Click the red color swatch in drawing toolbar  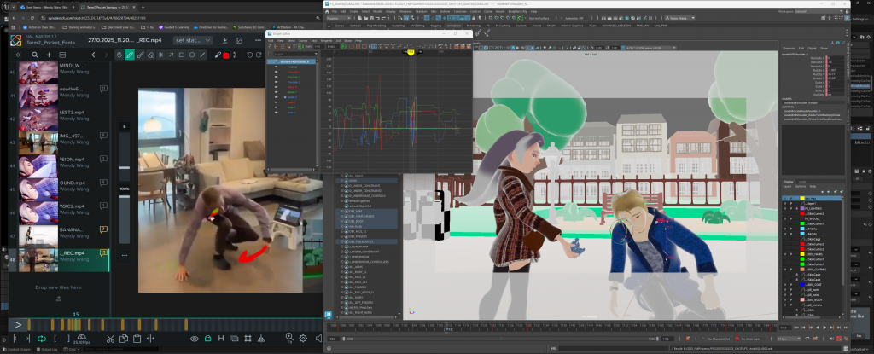[x=226, y=55]
